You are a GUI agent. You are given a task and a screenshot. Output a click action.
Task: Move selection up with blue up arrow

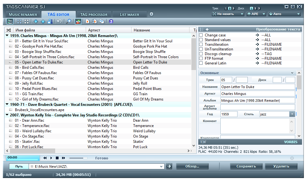pyautogui.click(x=43, y=21)
